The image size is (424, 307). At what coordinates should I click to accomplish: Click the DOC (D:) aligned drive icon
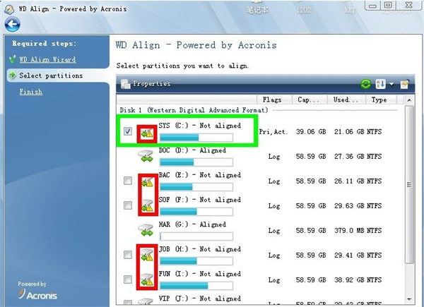click(146, 157)
